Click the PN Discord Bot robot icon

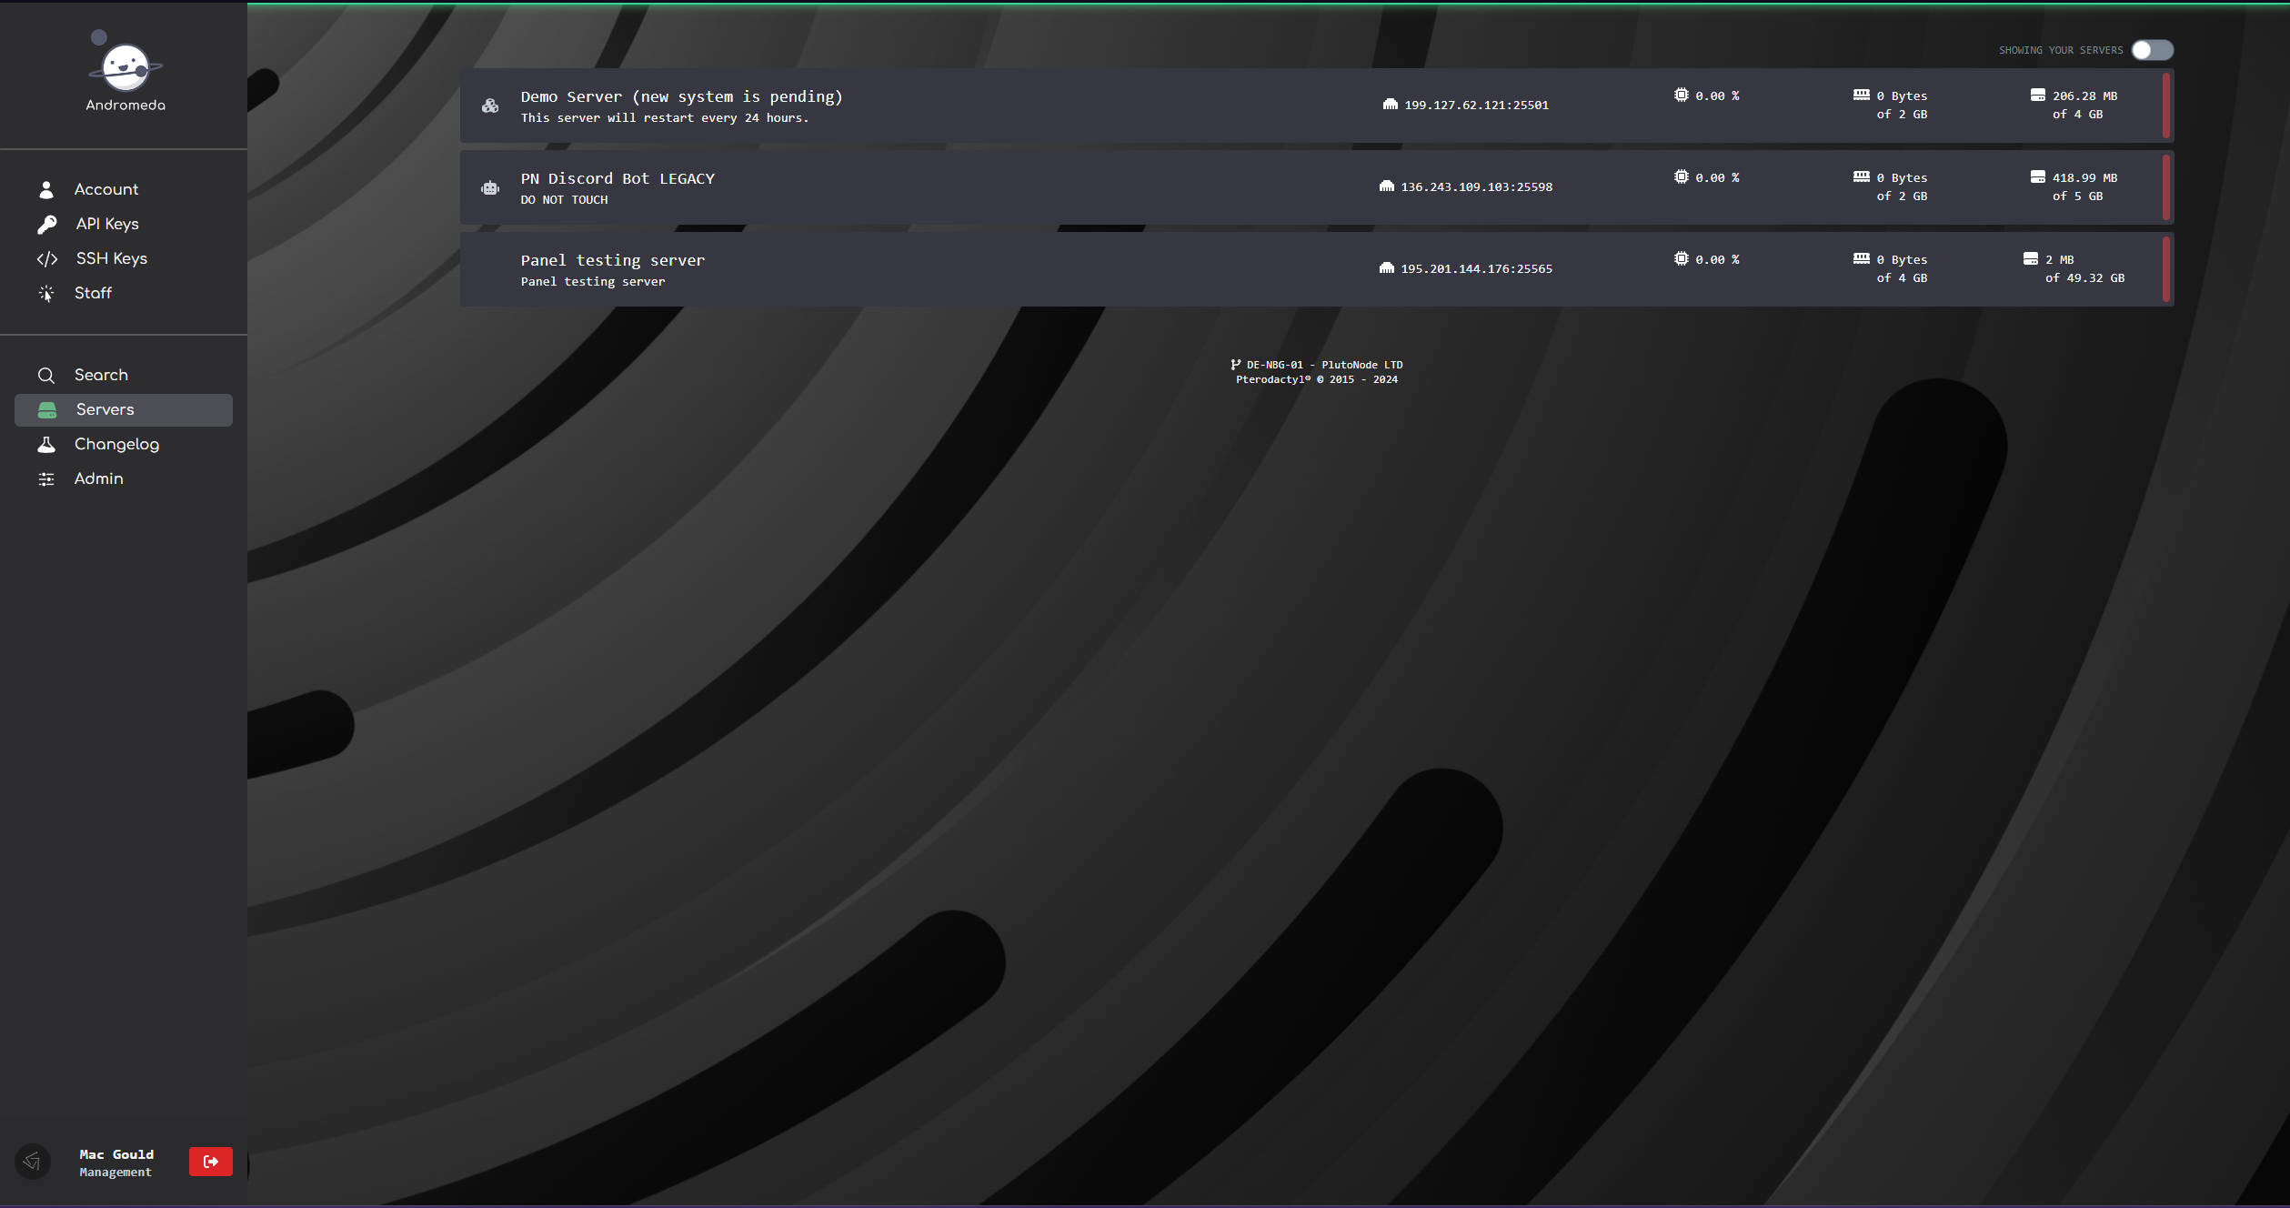coord(490,187)
